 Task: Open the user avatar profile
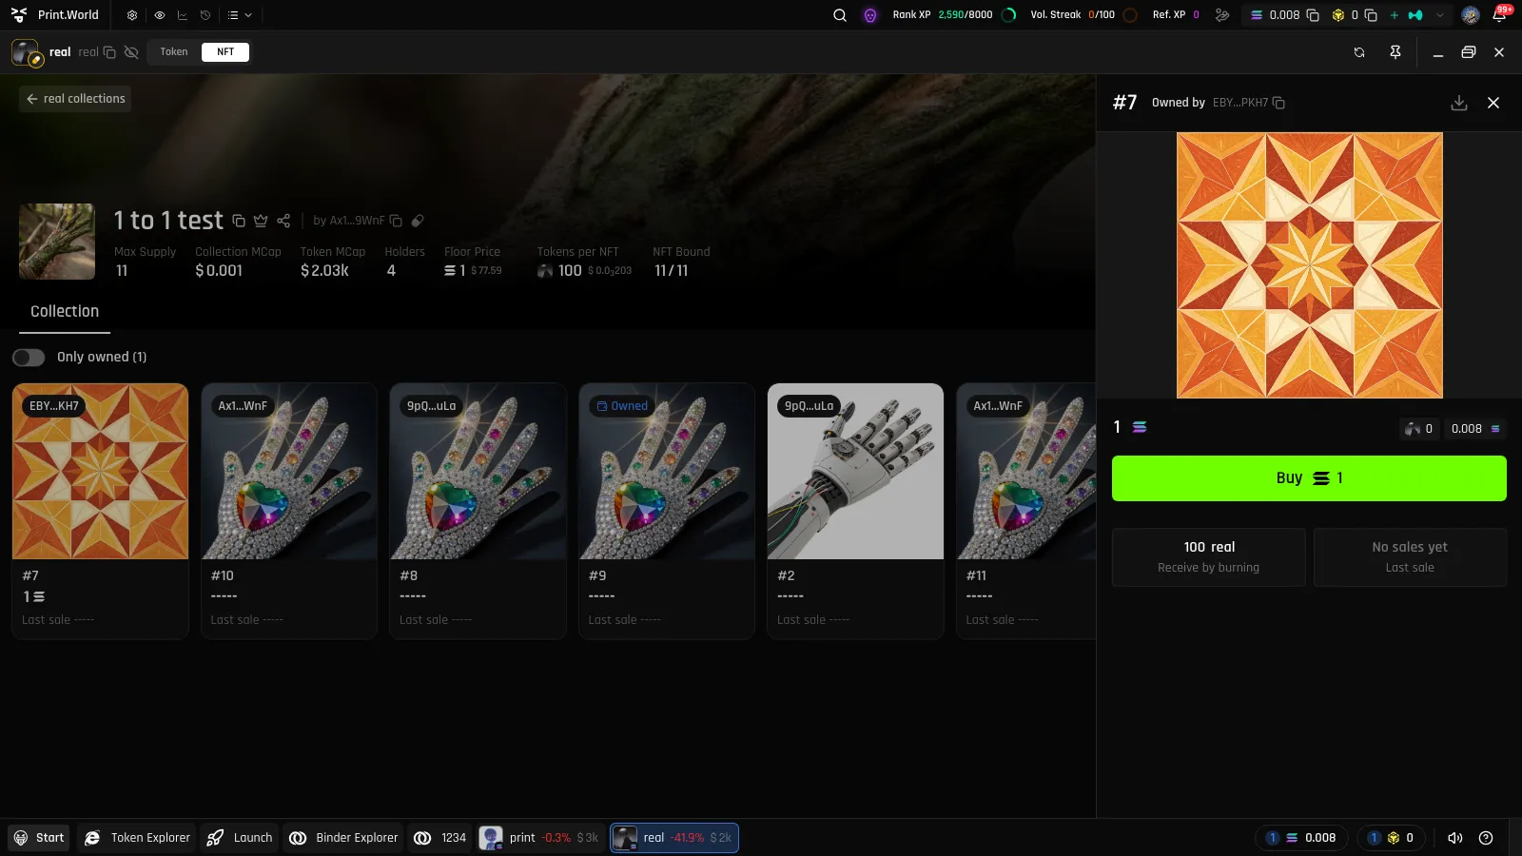pos(1471,15)
